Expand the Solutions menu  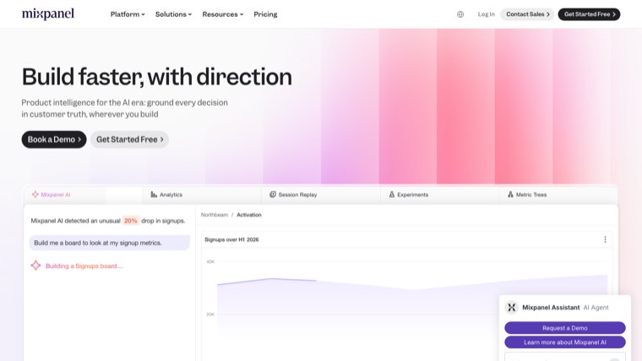[173, 14]
